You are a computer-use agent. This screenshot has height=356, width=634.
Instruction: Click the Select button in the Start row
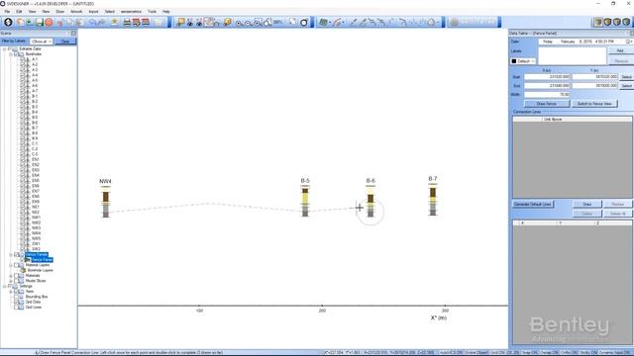point(626,77)
